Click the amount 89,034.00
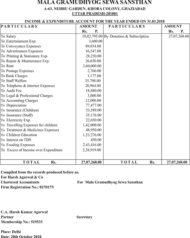 tap(93, 46)
